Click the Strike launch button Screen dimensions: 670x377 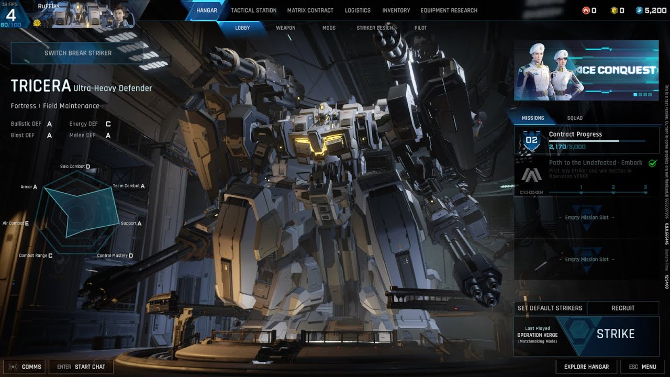(x=616, y=334)
